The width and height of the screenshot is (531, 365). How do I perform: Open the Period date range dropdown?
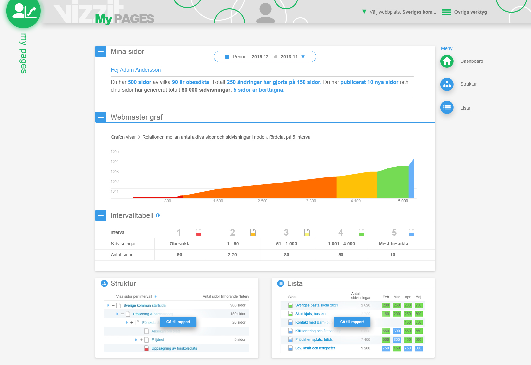[265, 57]
